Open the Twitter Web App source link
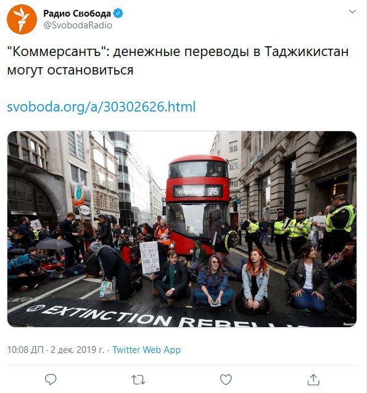This screenshot has height=393, width=367. tap(146, 350)
